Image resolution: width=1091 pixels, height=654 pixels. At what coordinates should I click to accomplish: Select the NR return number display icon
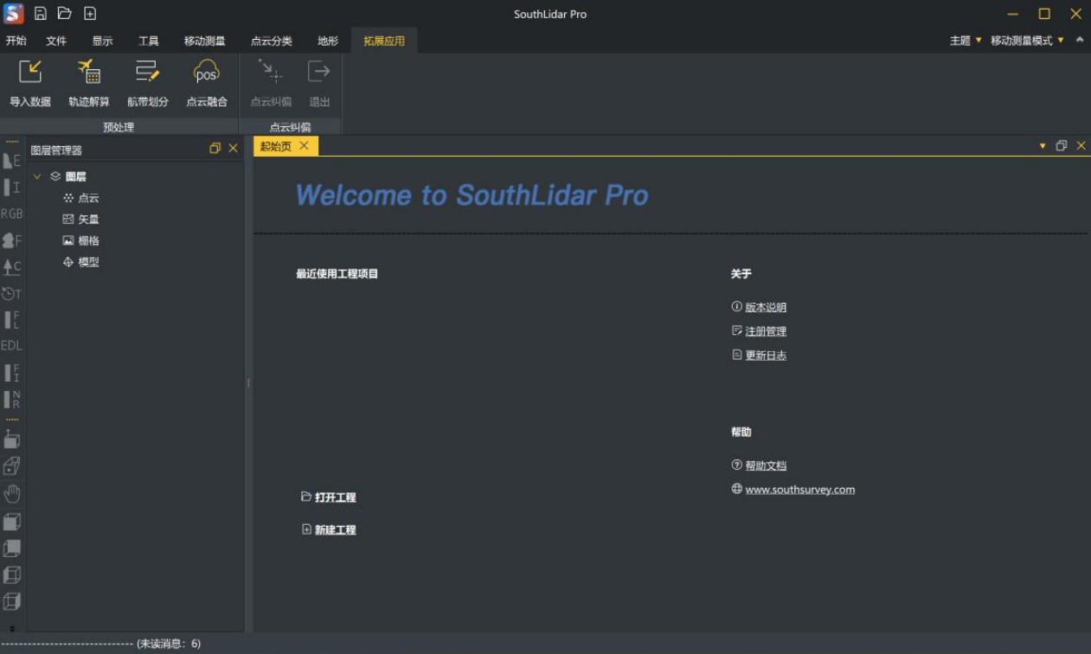click(x=12, y=399)
